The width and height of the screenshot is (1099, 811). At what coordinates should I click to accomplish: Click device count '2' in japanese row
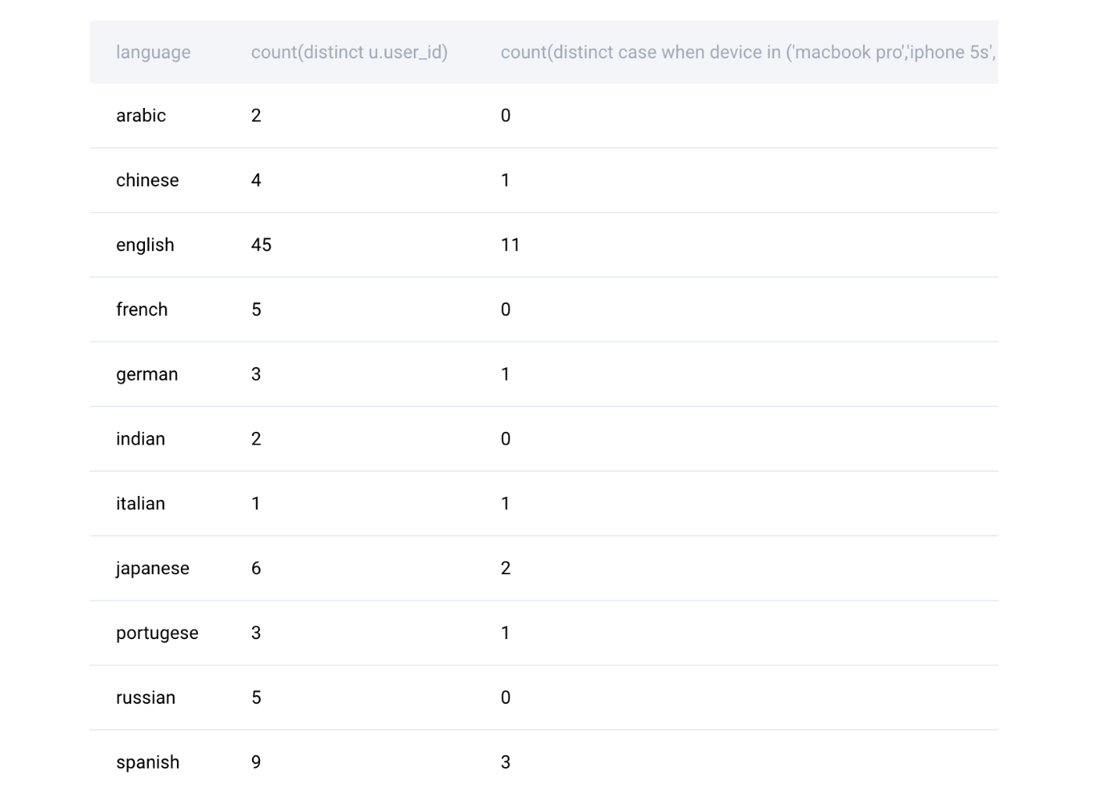tap(506, 569)
